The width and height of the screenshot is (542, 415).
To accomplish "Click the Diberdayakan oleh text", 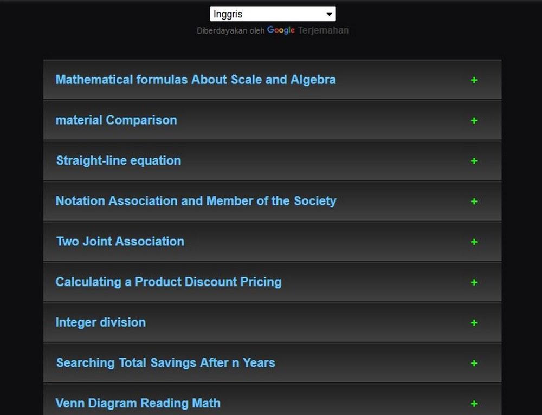I will click(230, 31).
